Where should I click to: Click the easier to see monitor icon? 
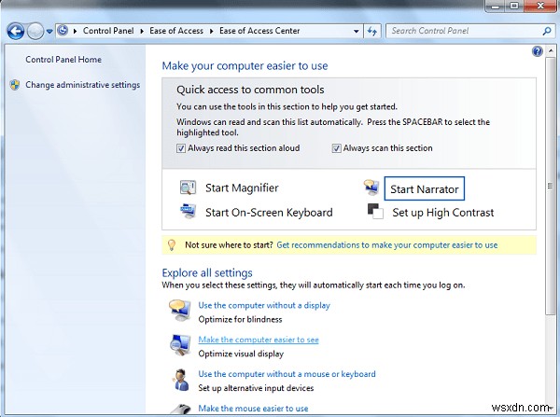click(x=180, y=345)
